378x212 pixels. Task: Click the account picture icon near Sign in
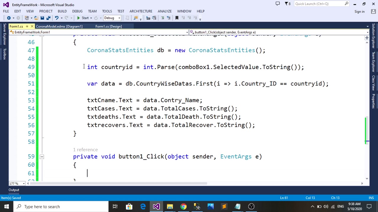pyautogui.click(x=373, y=11)
